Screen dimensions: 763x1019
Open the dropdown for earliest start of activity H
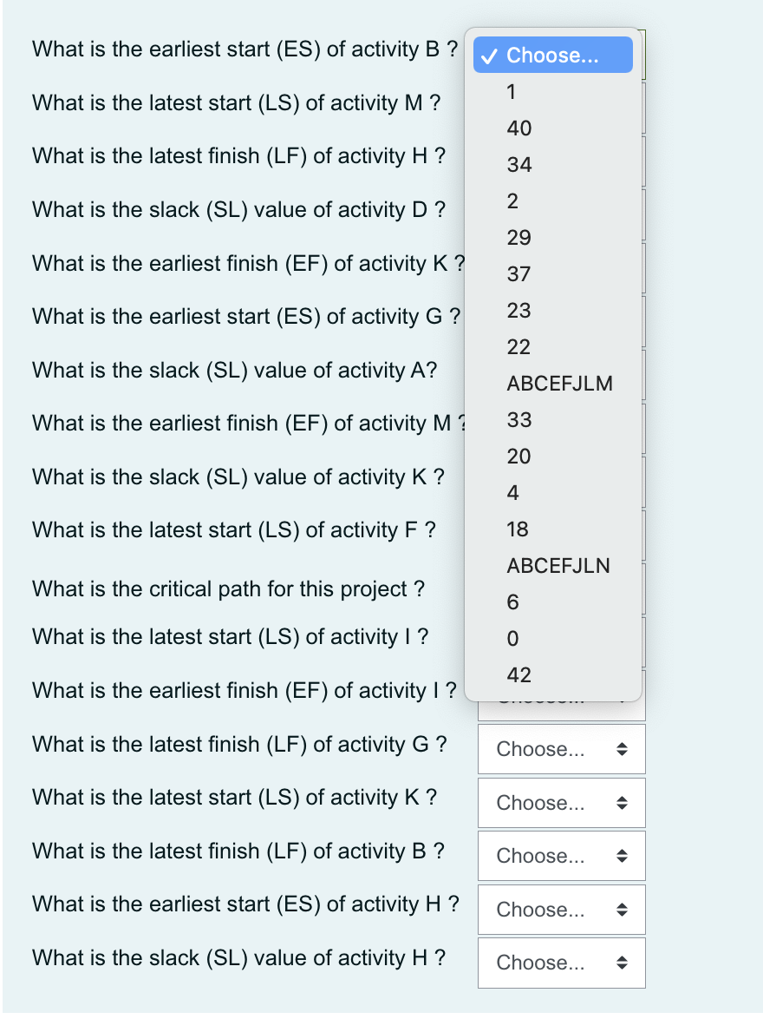[561, 909]
